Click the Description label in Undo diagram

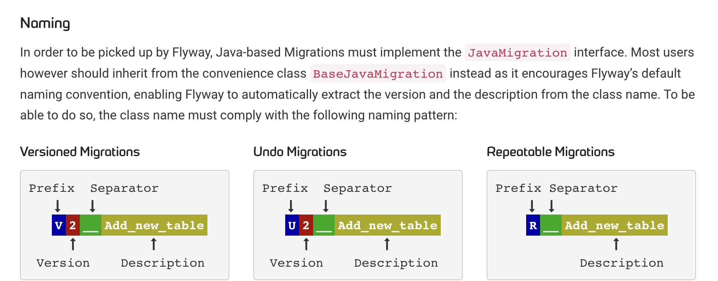point(396,263)
